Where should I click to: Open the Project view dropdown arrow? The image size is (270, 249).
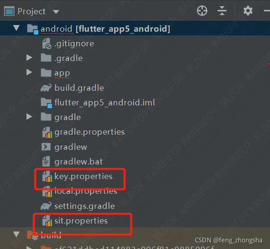pyautogui.click(x=56, y=12)
